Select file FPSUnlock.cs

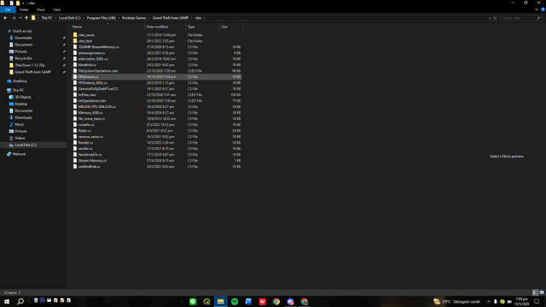[x=156, y=77]
